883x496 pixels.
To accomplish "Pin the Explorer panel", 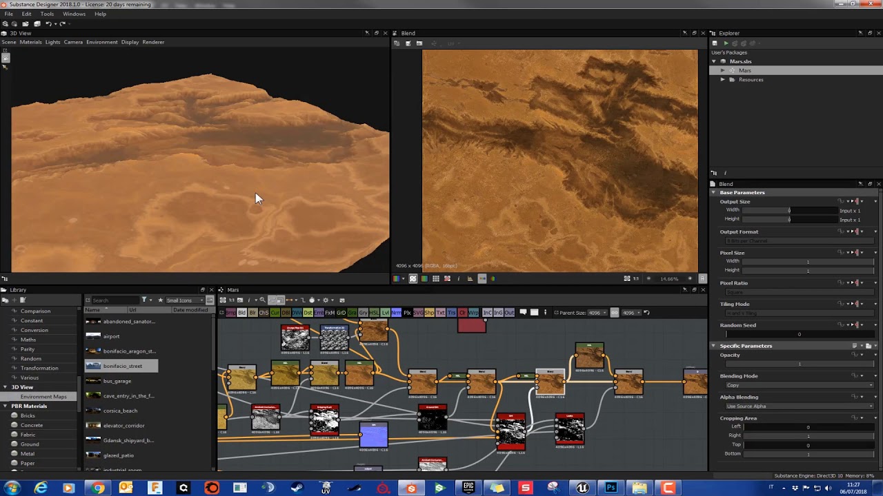I will tap(860, 33).
